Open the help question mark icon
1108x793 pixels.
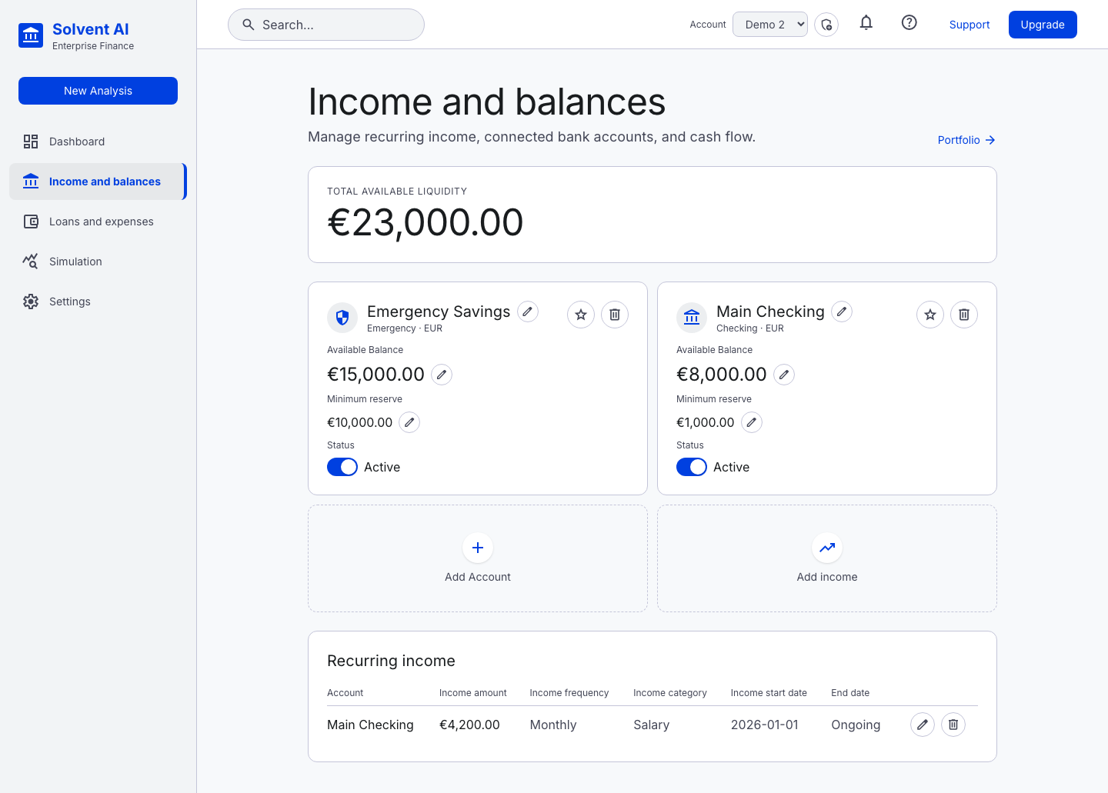pos(909,23)
